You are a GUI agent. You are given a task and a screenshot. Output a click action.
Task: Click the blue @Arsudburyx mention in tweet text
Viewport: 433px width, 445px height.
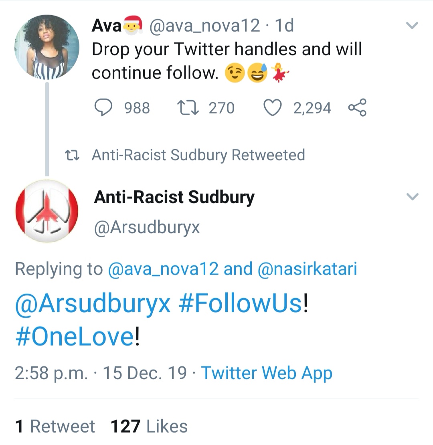(x=93, y=305)
